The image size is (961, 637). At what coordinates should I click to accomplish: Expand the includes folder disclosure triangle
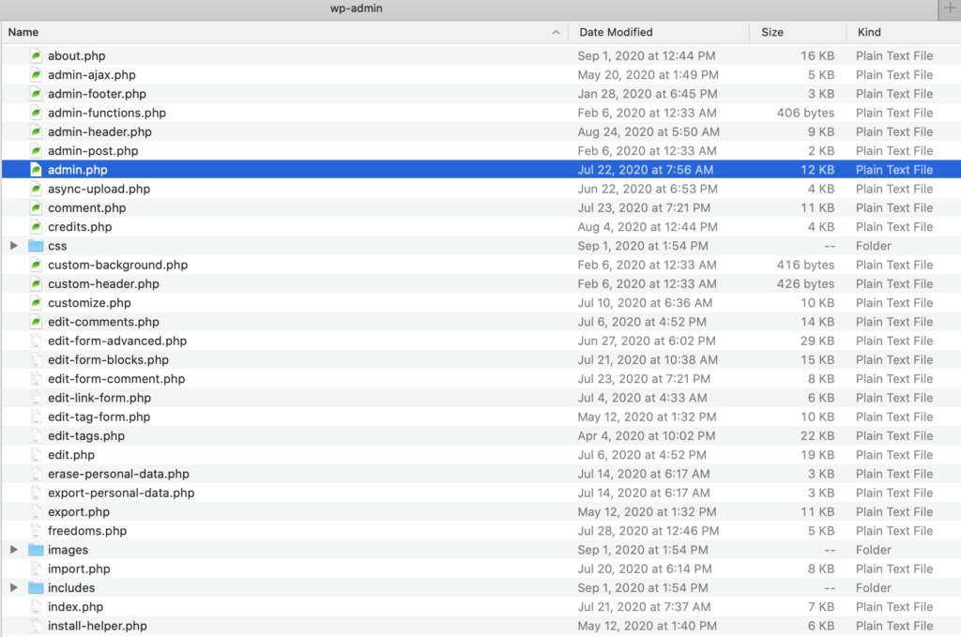(x=13, y=587)
